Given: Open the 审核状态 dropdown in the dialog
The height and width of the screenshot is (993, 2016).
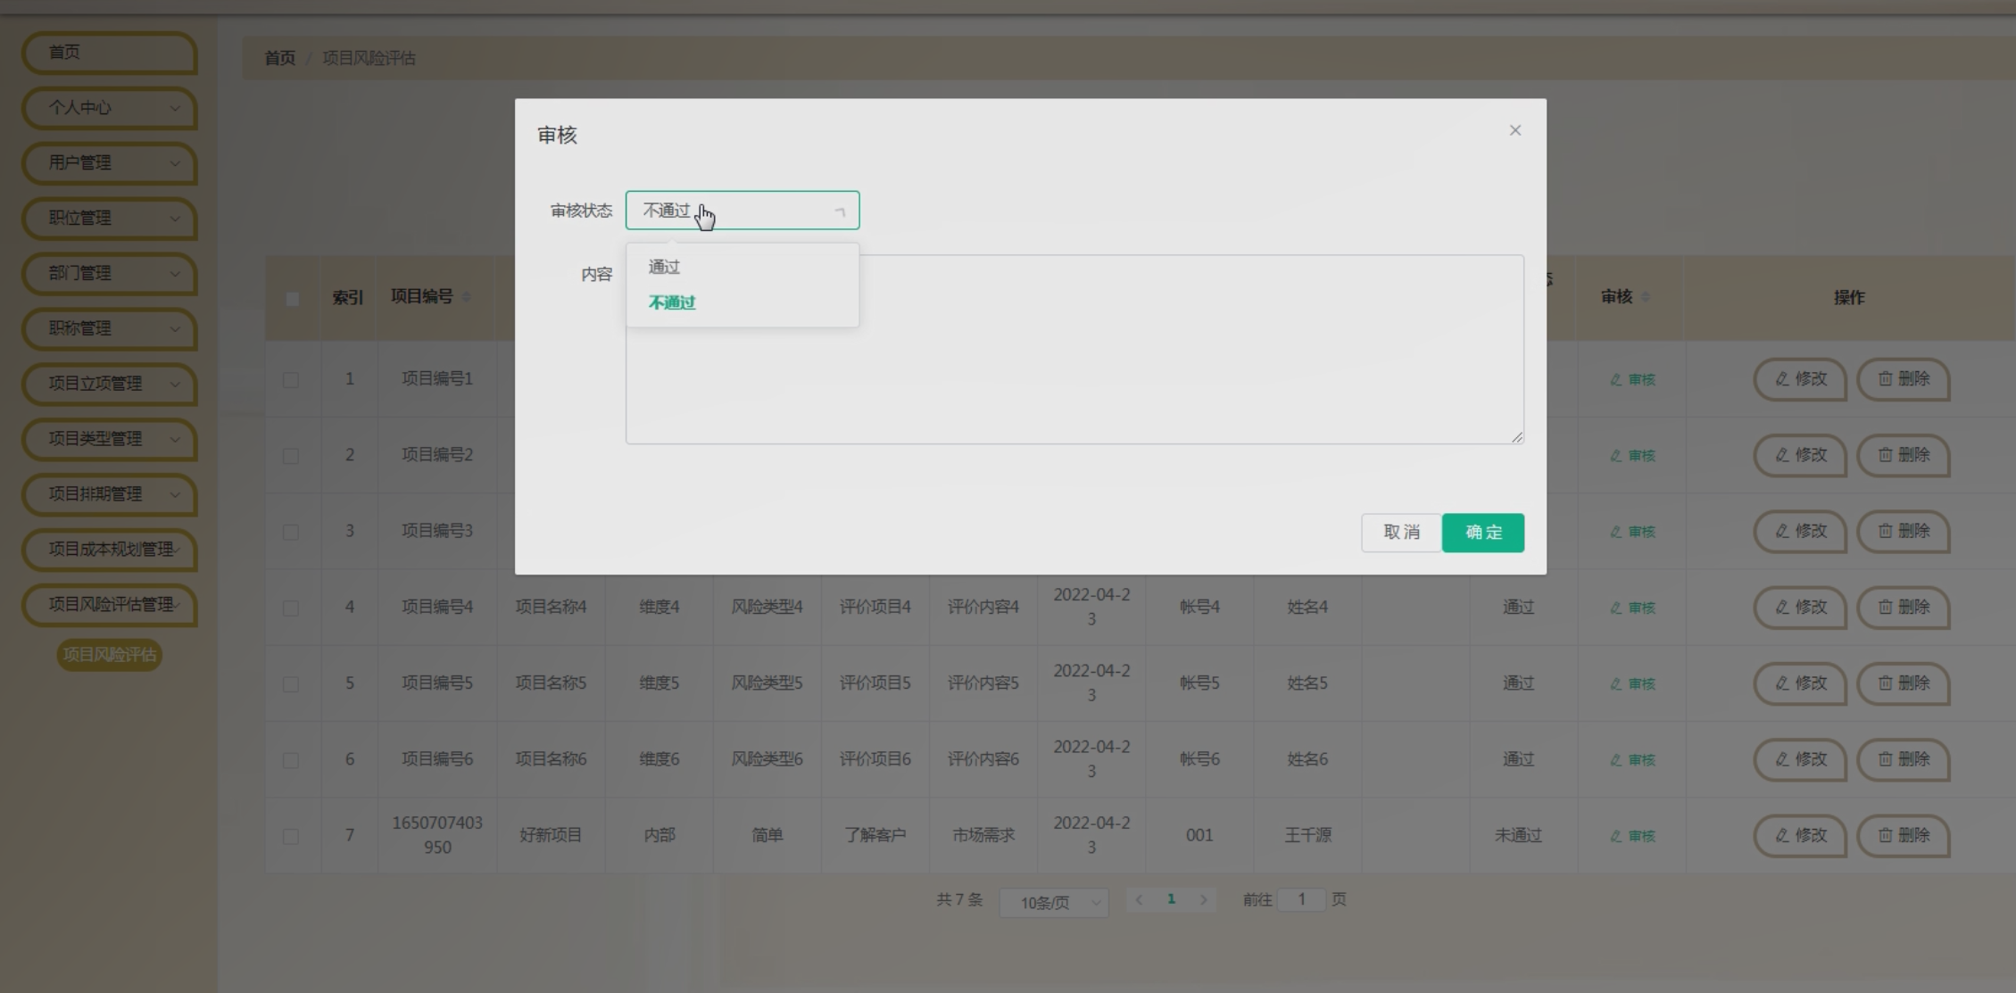Looking at the screenshot, I should point(742,210).
